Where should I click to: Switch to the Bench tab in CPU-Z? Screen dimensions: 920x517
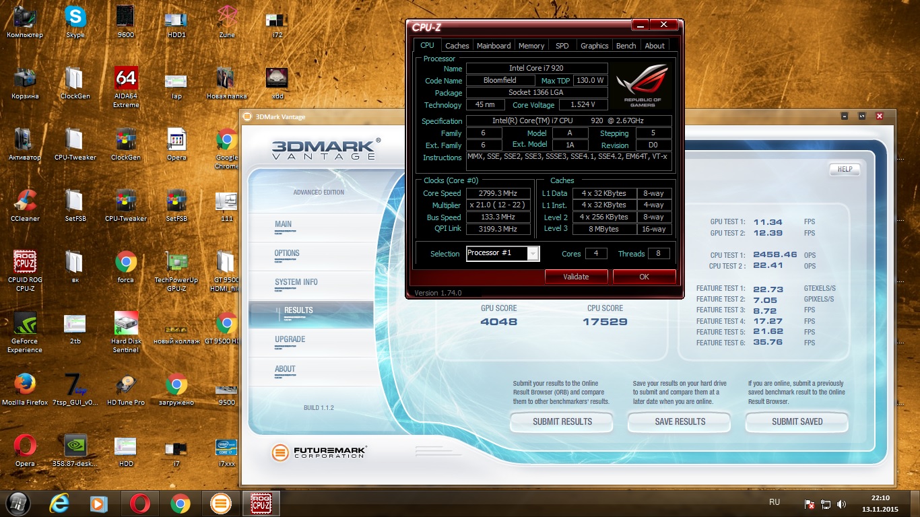[626, 46]
